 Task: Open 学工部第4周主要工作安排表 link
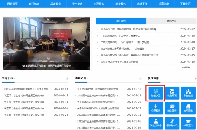click(24, 96)
